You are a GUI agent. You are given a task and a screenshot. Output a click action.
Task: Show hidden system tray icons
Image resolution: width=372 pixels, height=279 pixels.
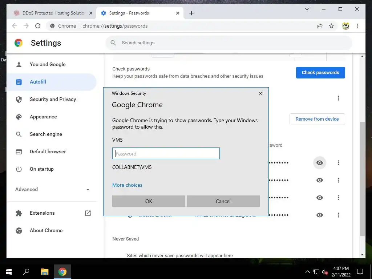coord(307,272)
